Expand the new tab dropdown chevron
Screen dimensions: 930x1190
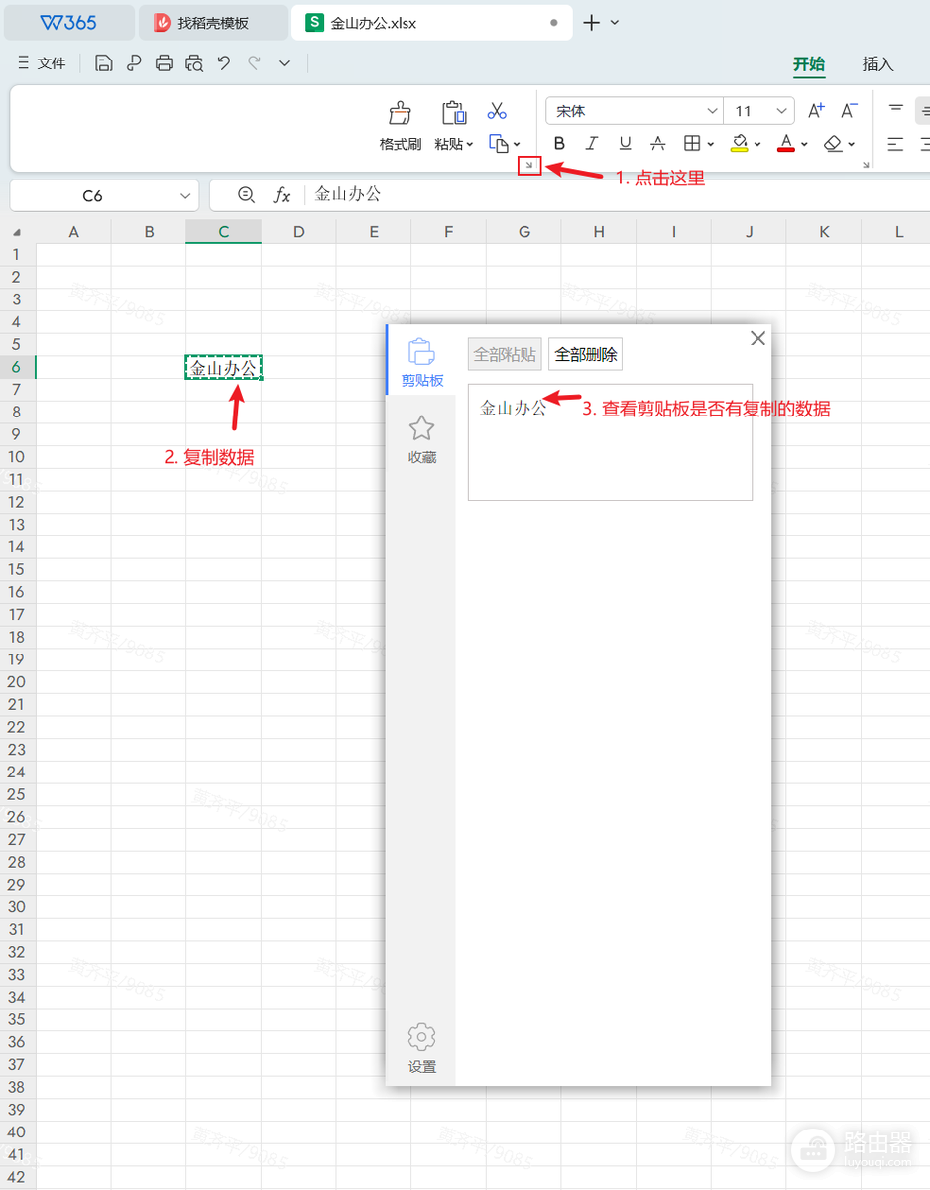[615, 22]
